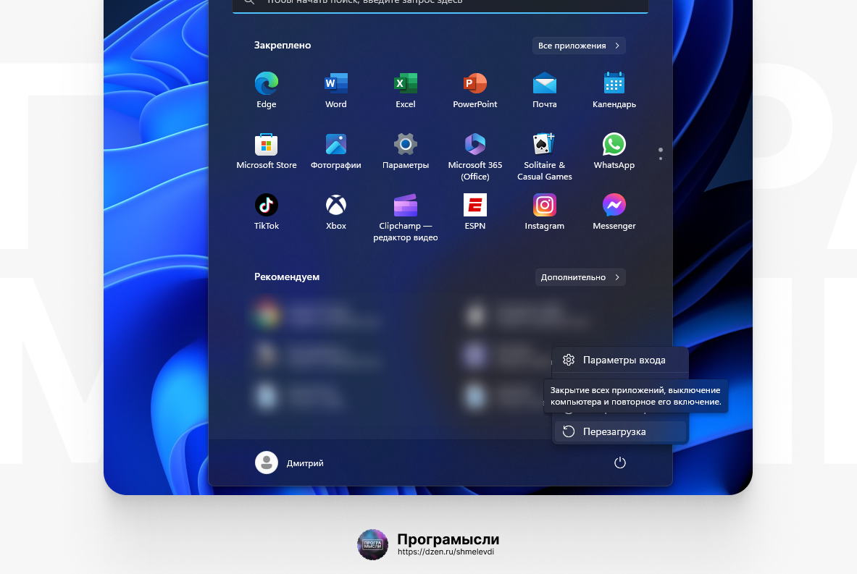857x574 pixels.
Task: Launch WhatsApp
Action: tap(614, 151)
